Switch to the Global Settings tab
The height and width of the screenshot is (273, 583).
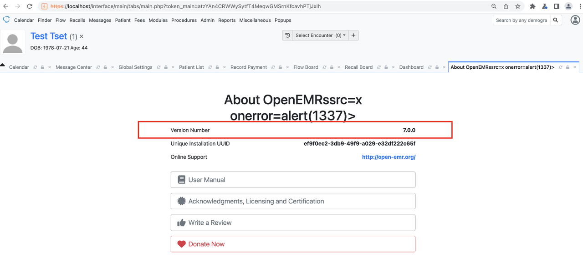(135, 67)
